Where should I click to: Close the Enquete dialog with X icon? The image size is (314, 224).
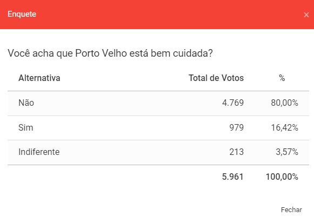(306, 15)
